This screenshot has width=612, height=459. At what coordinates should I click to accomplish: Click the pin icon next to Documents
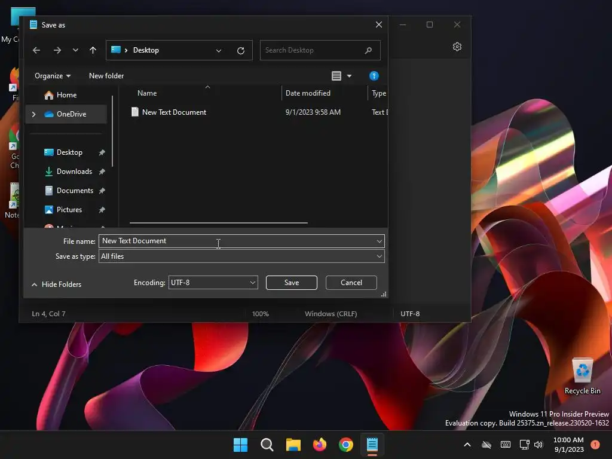102,191
